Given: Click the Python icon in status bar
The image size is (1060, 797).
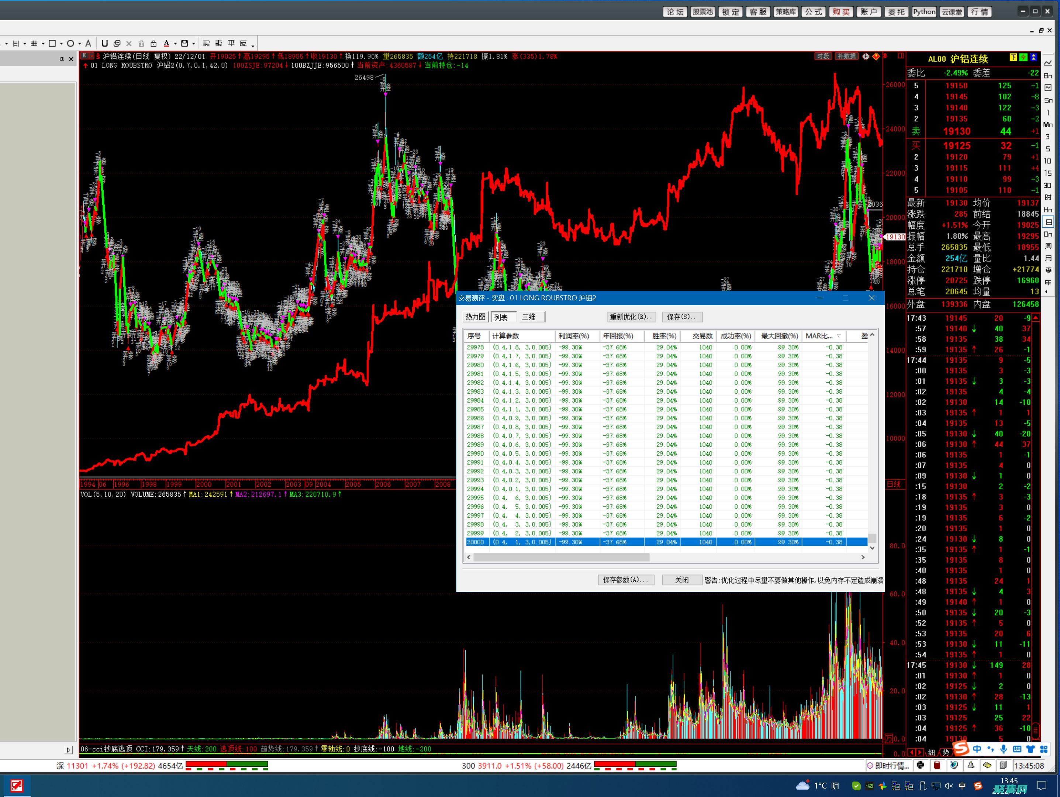Looking at the screenshot, I should coord(921,765).
